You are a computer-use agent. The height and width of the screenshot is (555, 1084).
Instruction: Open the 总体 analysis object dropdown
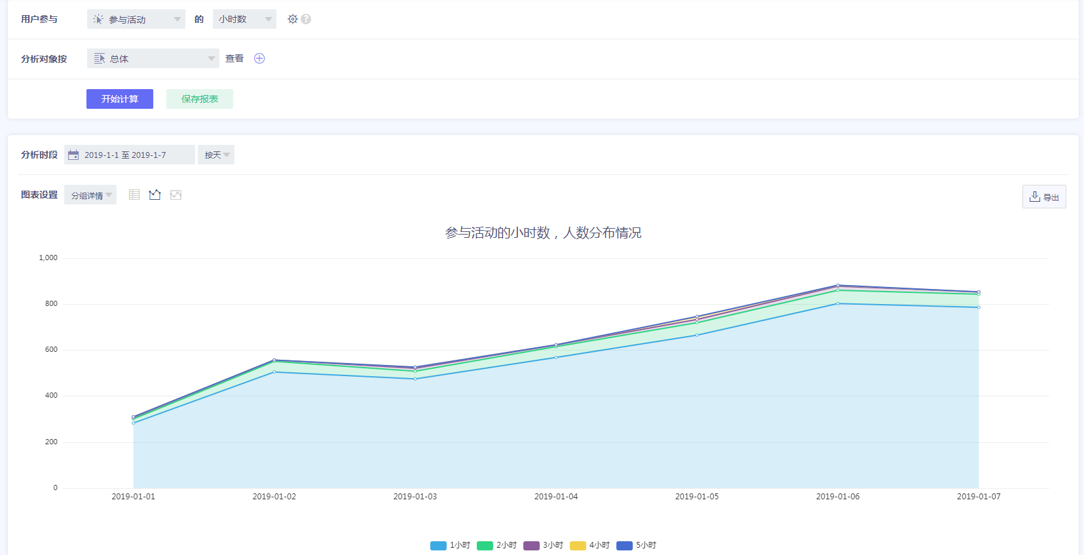click(153, 58)
